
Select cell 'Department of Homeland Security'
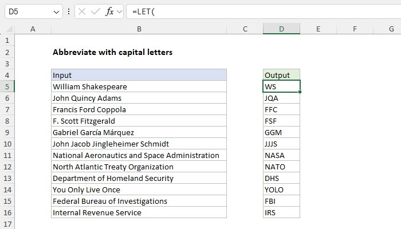pyautogui.click(x=139, y=178)
